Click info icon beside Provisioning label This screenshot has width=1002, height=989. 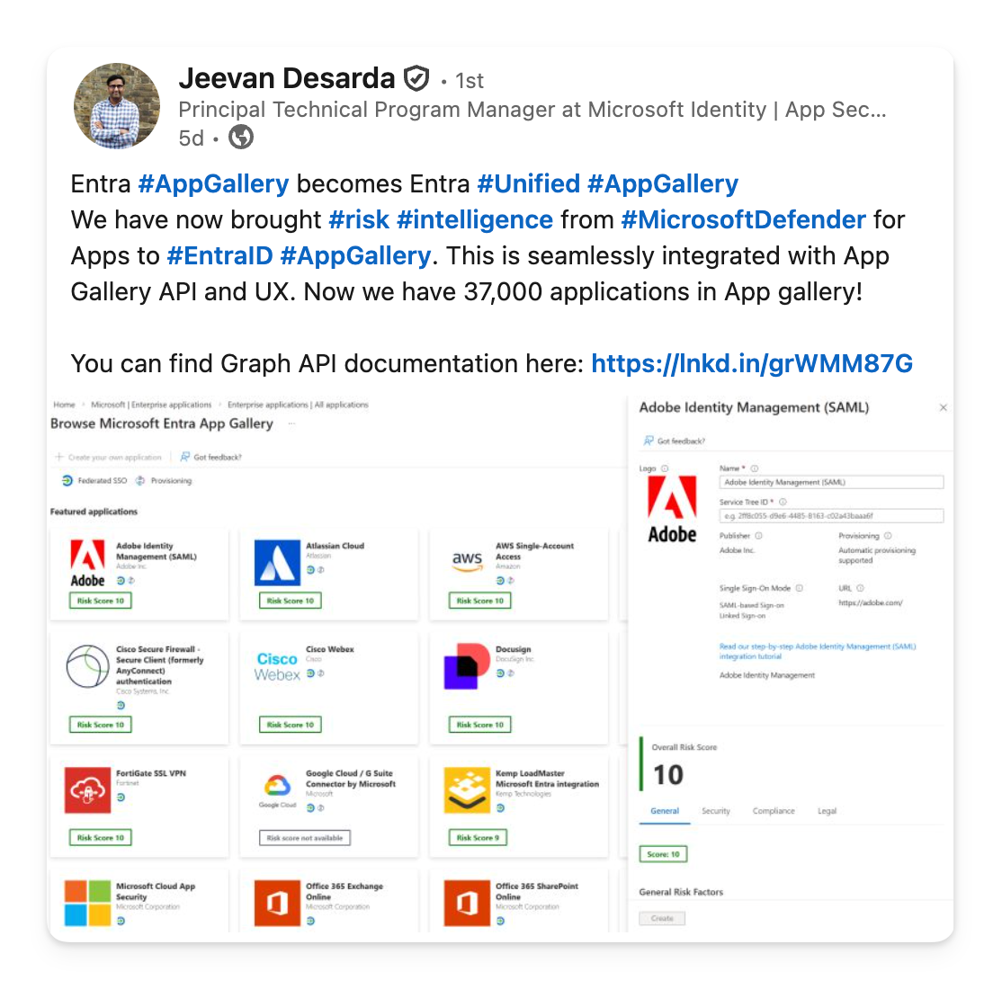tap(888, 536)
